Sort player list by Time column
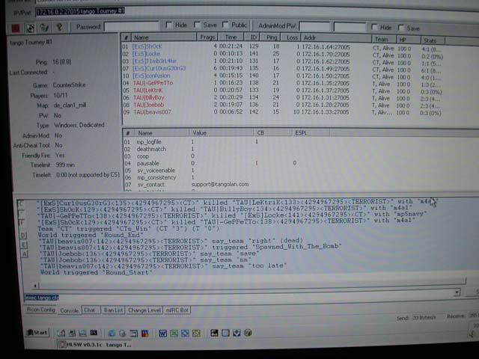The image size is (479, 359). point(231,37)
